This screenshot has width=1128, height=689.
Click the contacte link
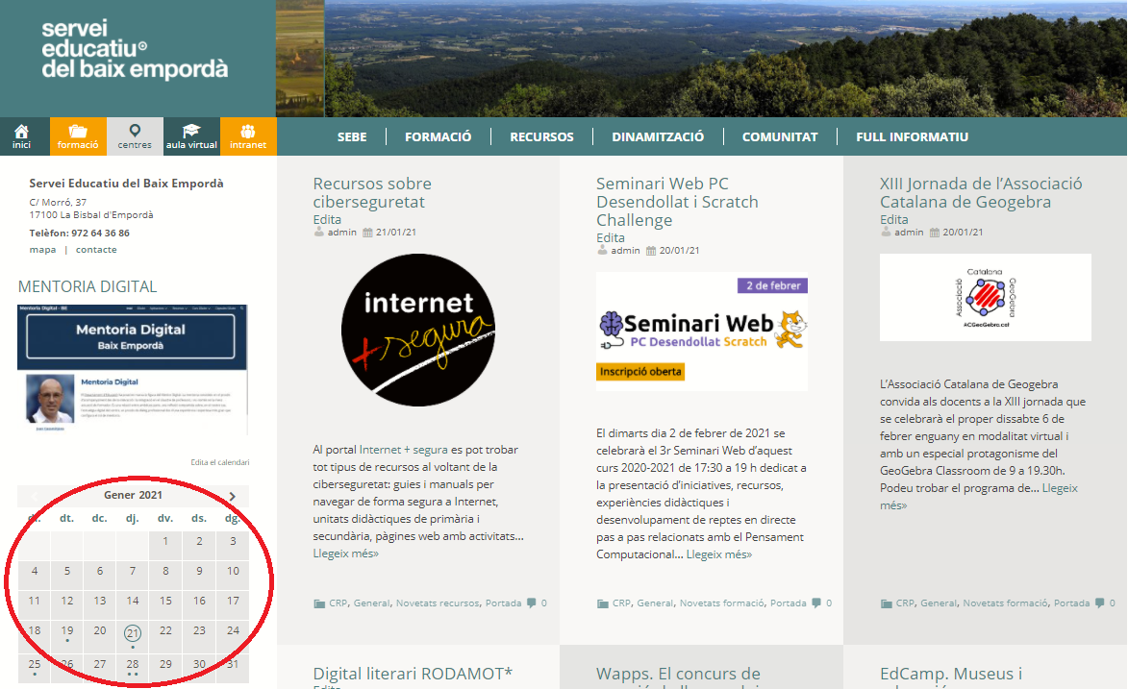point(96,250)
